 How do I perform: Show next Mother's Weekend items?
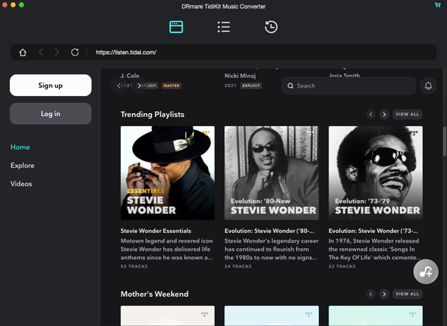384,294
